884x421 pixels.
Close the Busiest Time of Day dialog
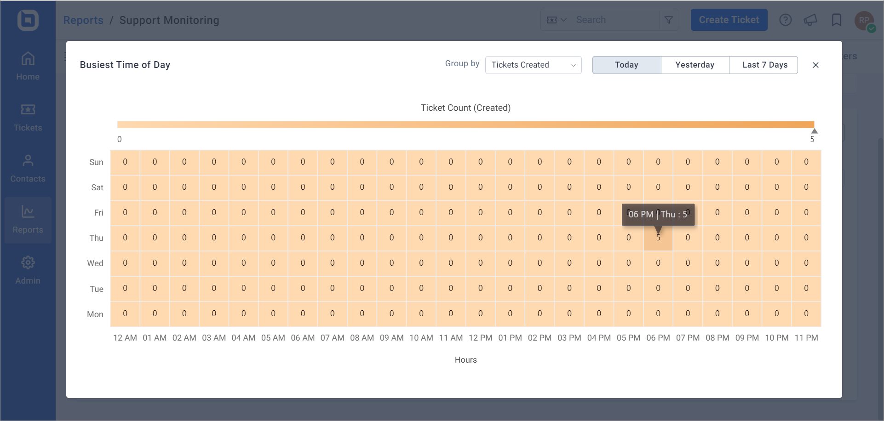[x=815, y=65]
